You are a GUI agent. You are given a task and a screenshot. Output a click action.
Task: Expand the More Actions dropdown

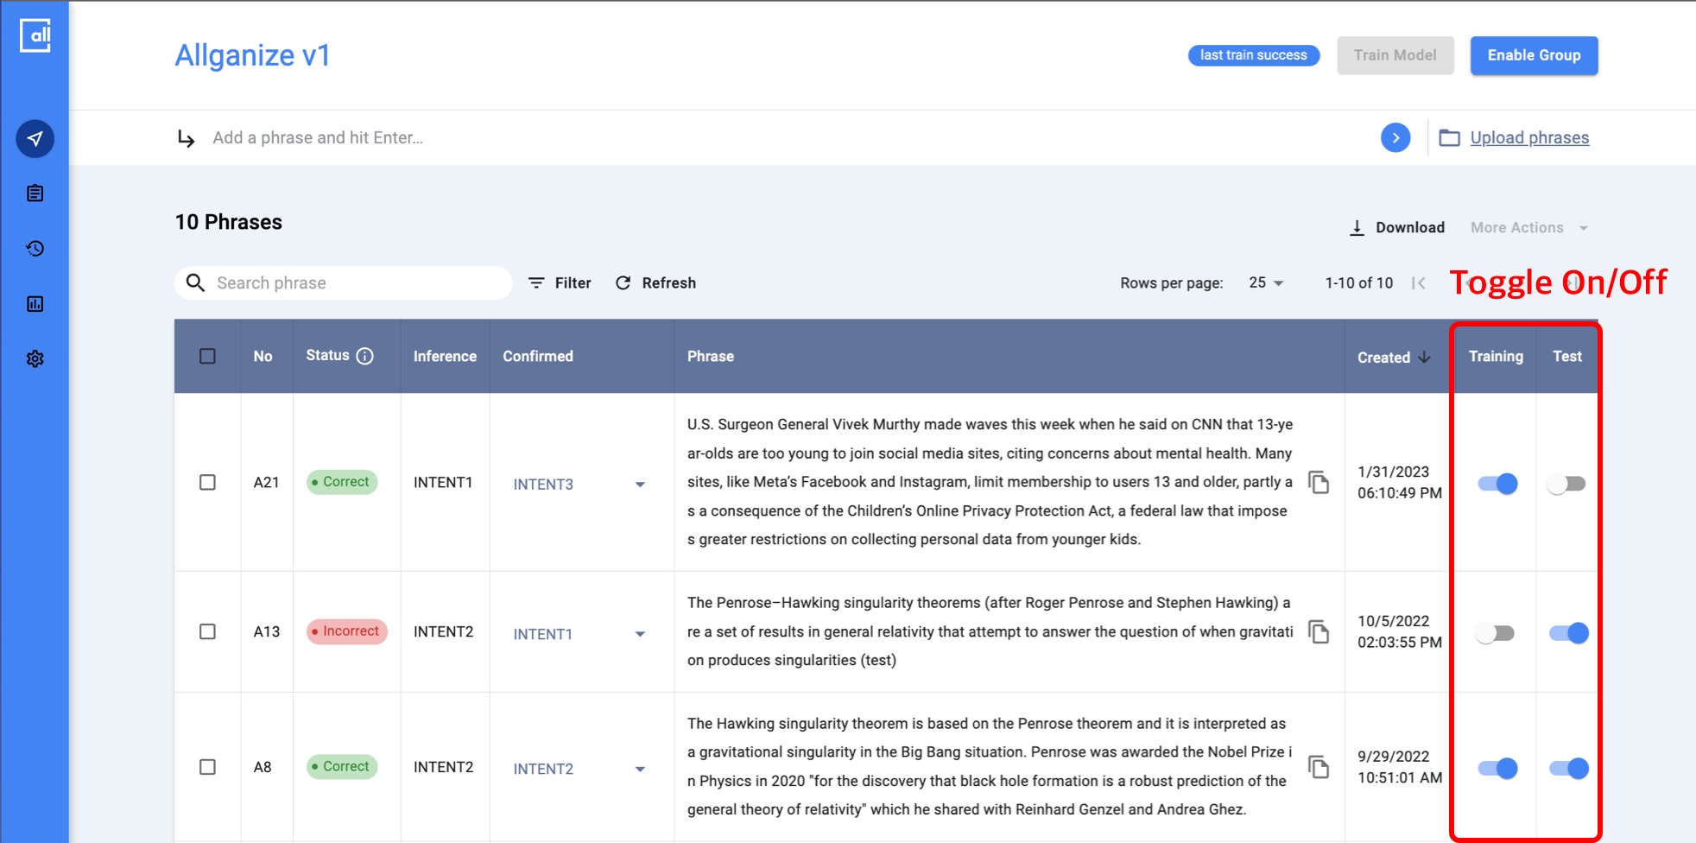tap(1528, 228)
